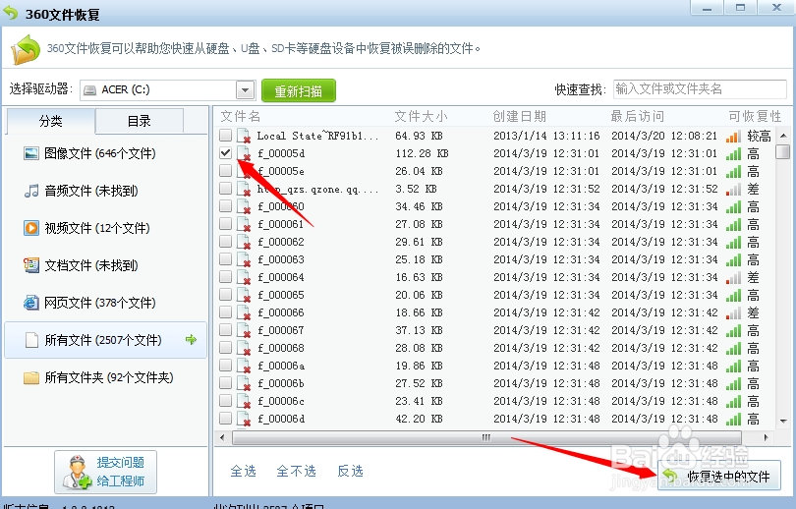
Task: Click the deleted file icon of Local State~RF91b1
Action: click(x=244, y=136)
